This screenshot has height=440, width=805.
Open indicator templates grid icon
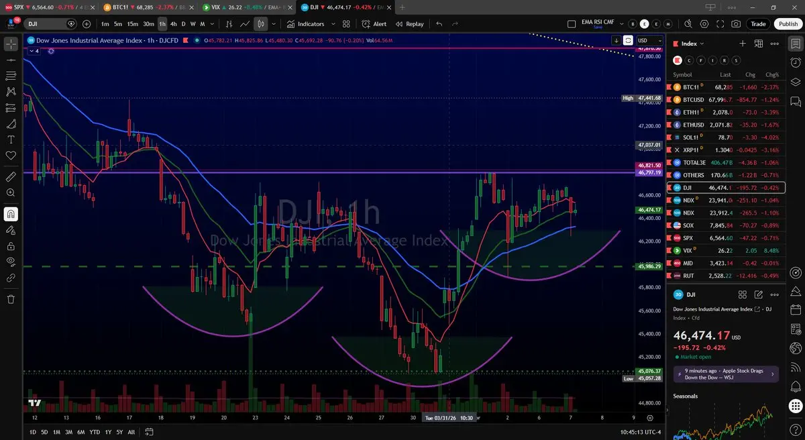(x=346, y=23)
